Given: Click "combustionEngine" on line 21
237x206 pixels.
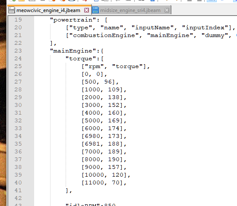Looking at the screenshot, I should [104, 35].
